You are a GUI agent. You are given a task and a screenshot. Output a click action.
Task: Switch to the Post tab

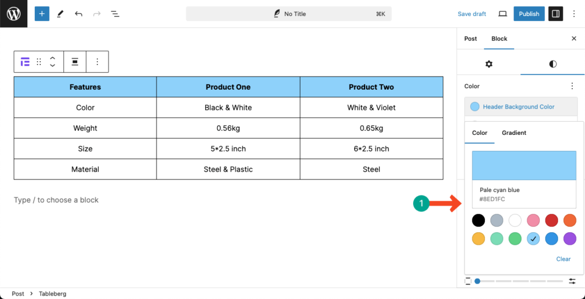coord(471,38)
